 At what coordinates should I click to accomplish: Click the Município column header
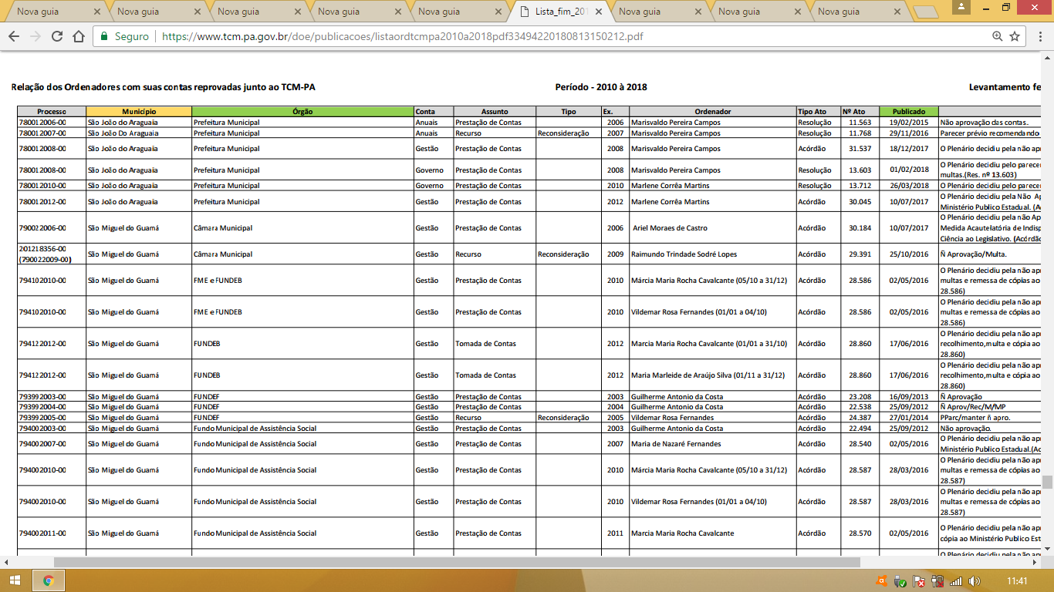139,112
